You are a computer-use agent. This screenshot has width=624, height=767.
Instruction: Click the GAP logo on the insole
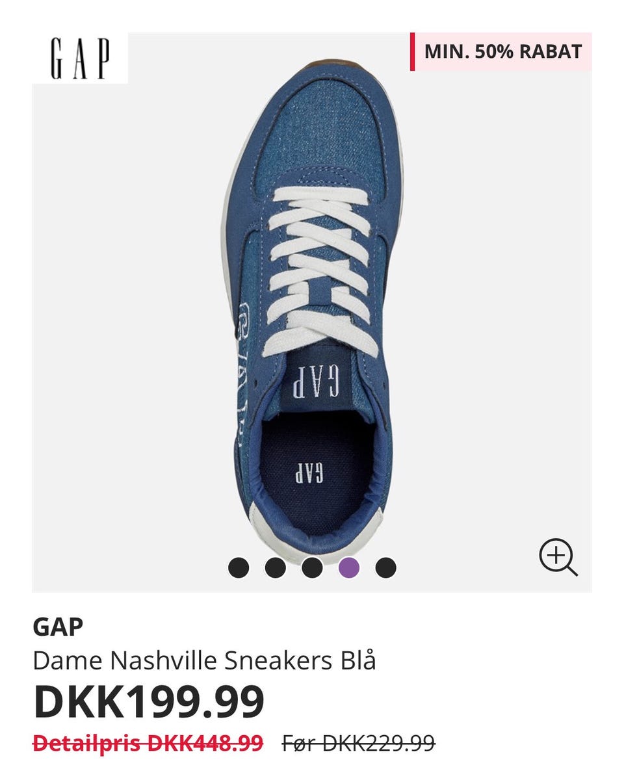point(309,473)
